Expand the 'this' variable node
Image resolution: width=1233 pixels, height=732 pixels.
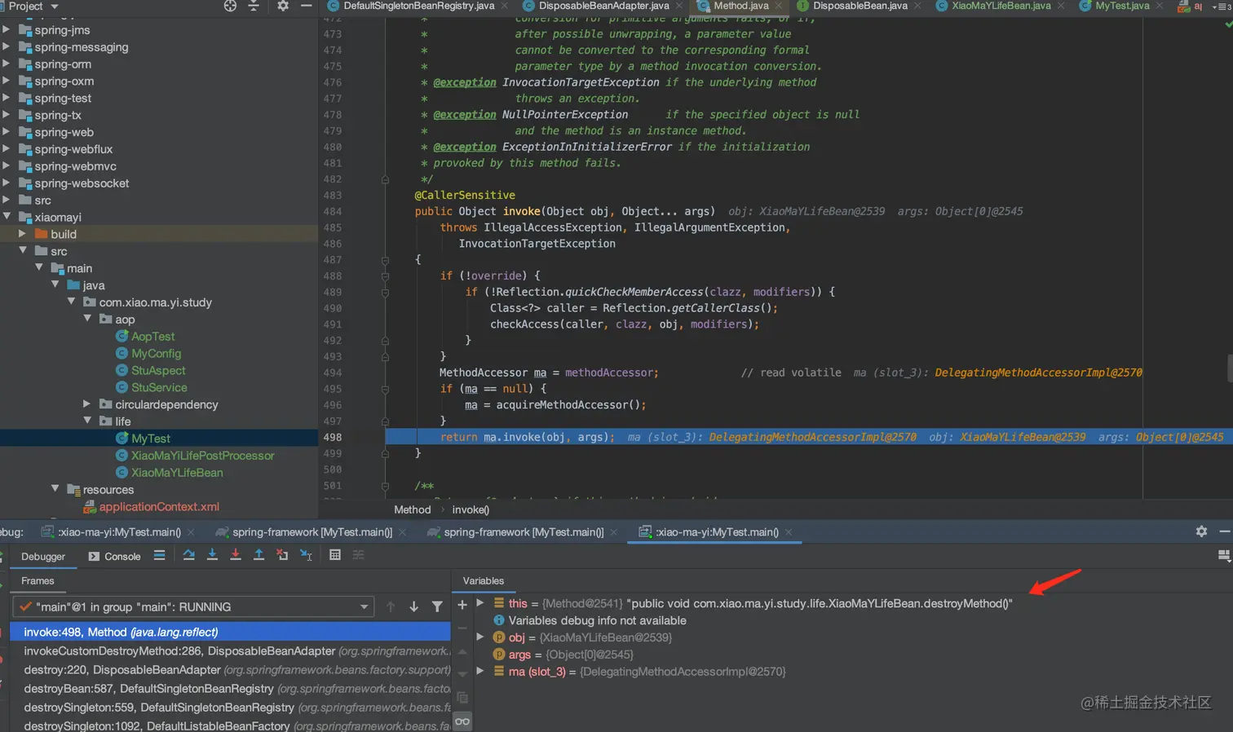tap(480, 603)
